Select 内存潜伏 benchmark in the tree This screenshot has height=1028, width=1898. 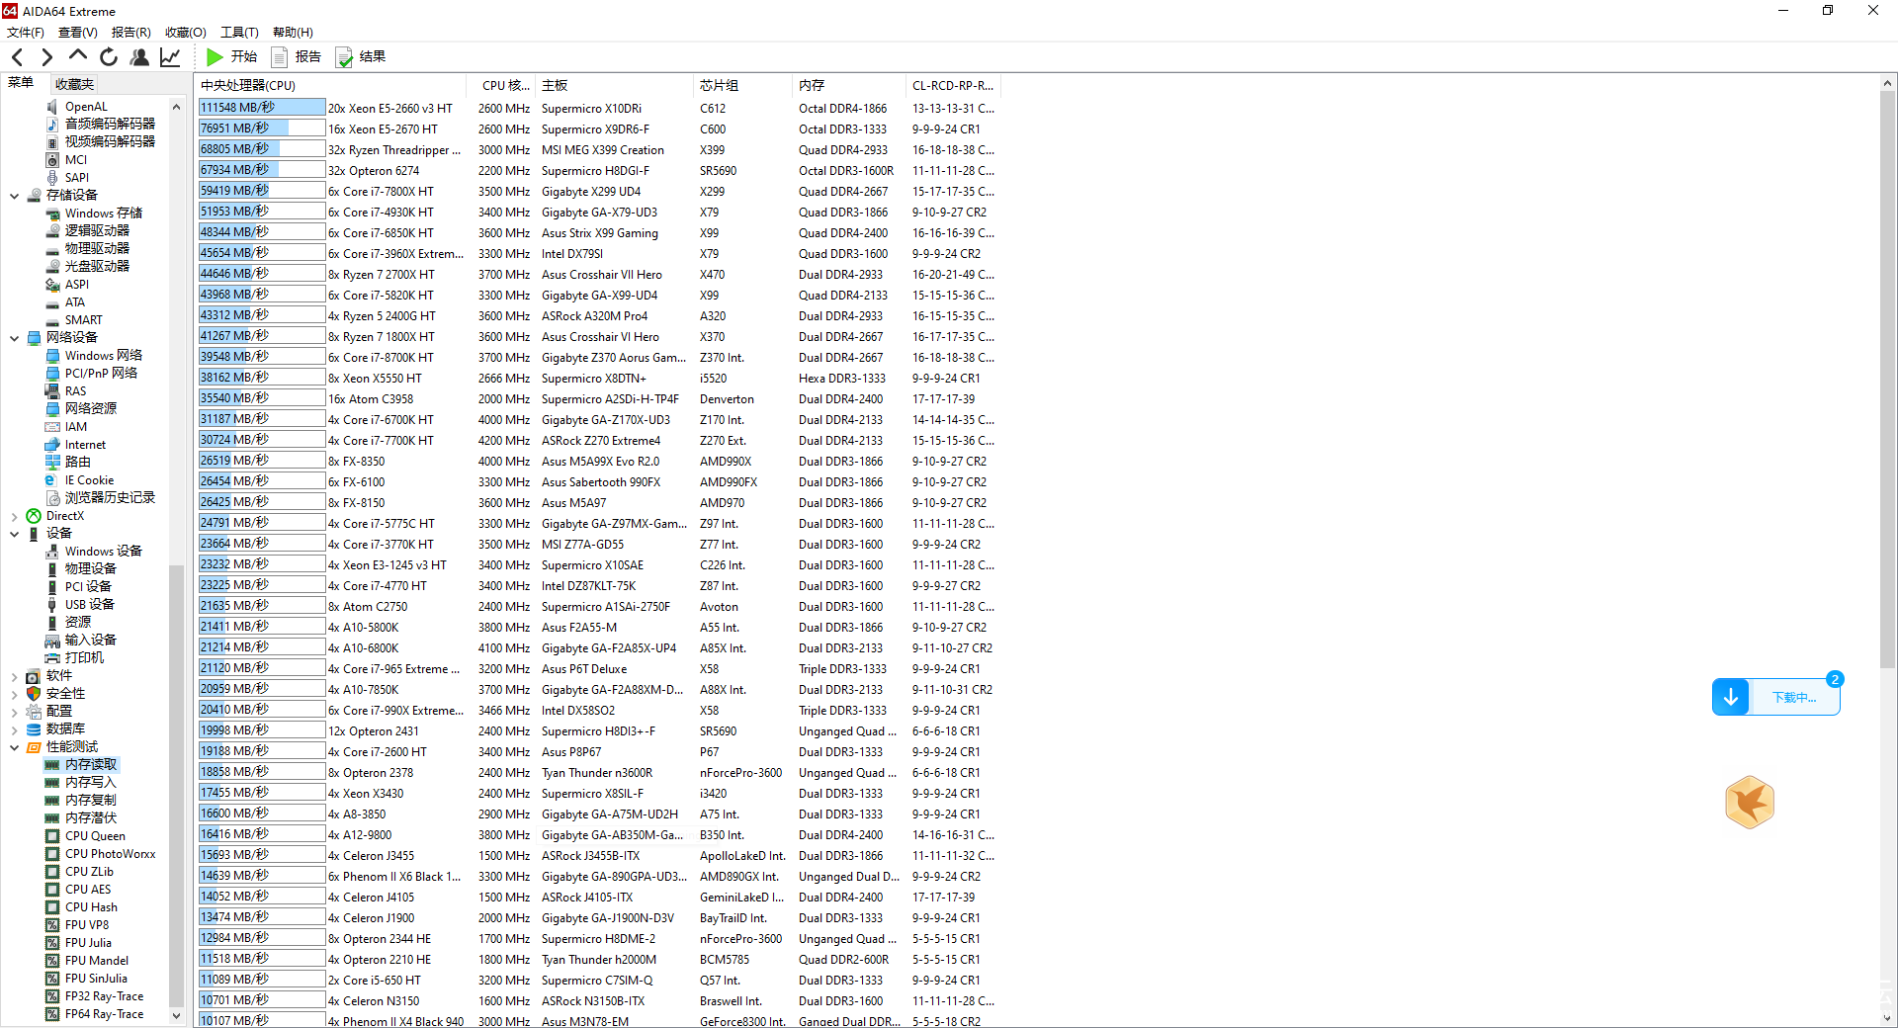(x=90, y=818)
